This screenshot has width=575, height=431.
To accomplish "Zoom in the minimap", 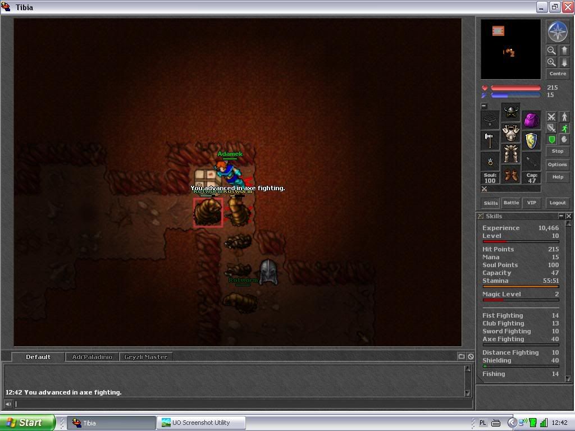I will (x=551, y=62).
